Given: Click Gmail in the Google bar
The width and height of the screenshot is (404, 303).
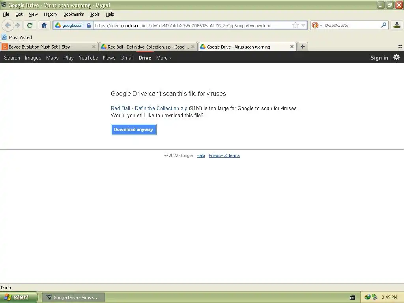Looking at the screenshot, I should click(127, 58).
